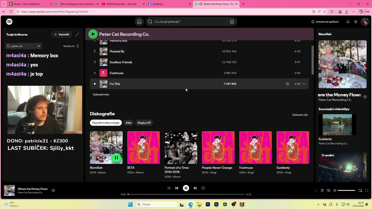Skip to the next track
This screenshot has width=372, height=209.
(195, 188)
